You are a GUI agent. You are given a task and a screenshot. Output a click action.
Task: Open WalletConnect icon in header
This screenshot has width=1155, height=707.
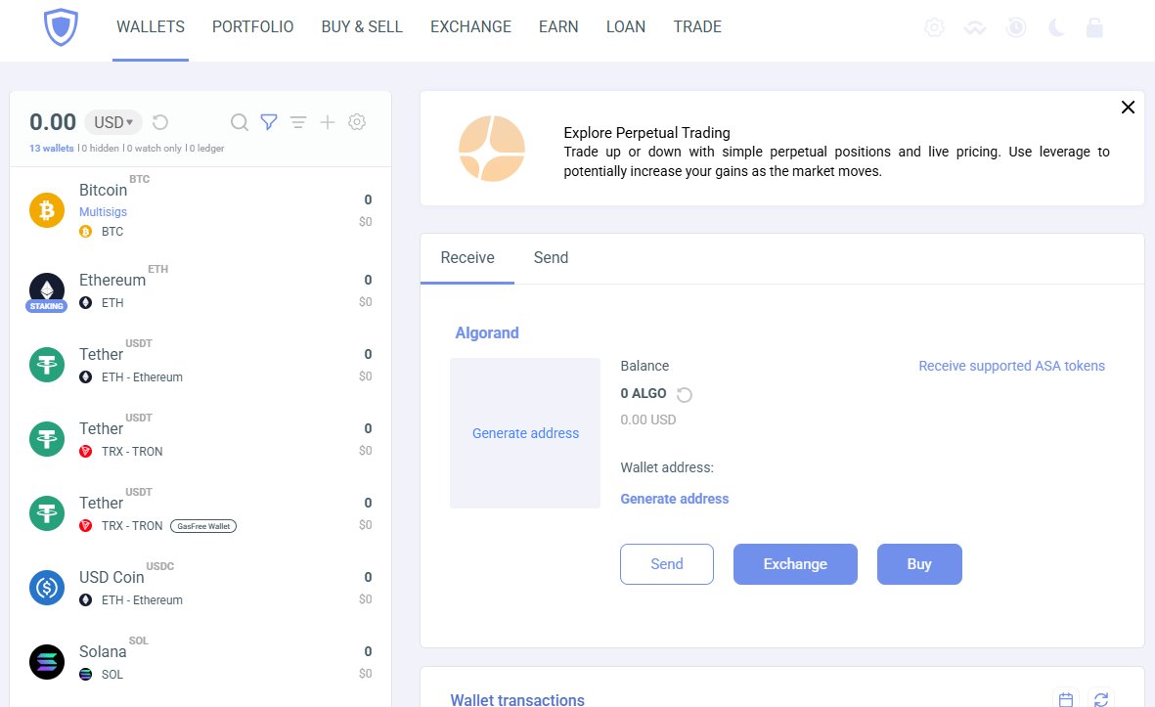tap(974, 28)
